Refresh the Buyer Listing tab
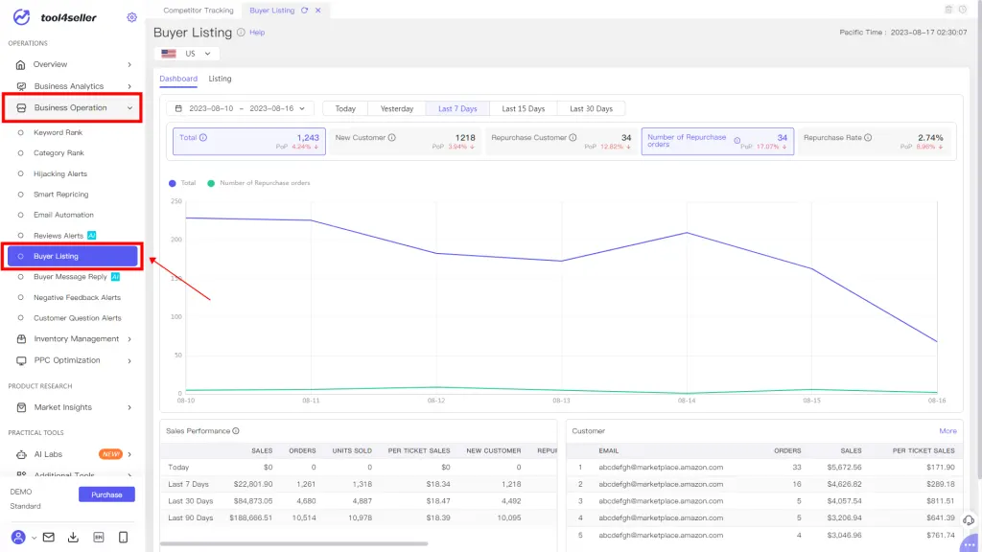The width and height of the screenshot is (982, 552). click(305, 10)
